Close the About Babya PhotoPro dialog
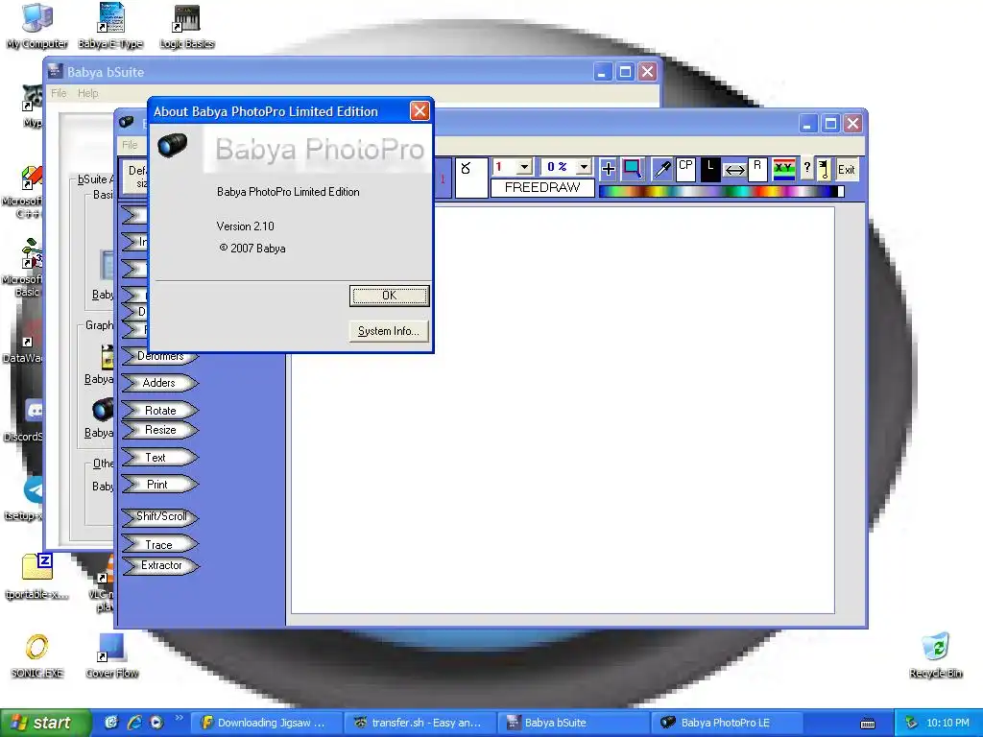The width and height of the screenshot is (983, 737). point(420,111)
